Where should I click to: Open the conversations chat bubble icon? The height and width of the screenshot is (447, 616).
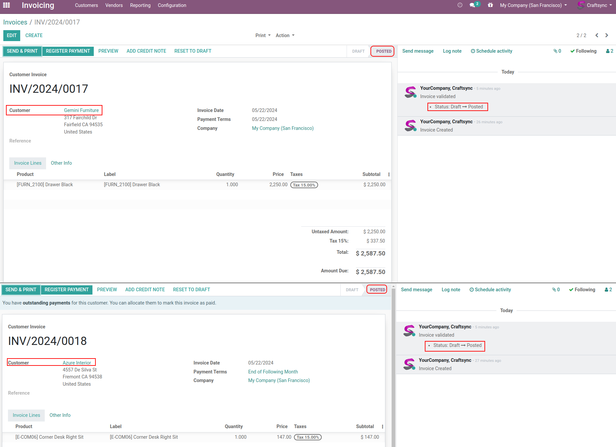point(473,5)
